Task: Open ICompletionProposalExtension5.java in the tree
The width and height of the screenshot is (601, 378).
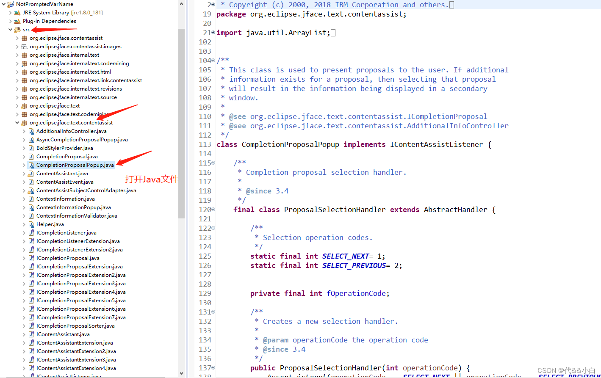Action: (x=81, y=301)
